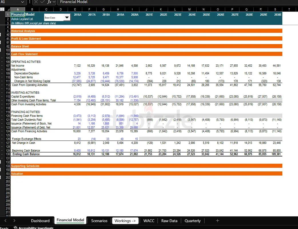The image size is (298, 229).
Task: Open the Name Box dropdown arrow
Action: (23, 2)
